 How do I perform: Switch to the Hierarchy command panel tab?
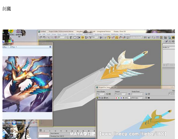pos(170,42)
